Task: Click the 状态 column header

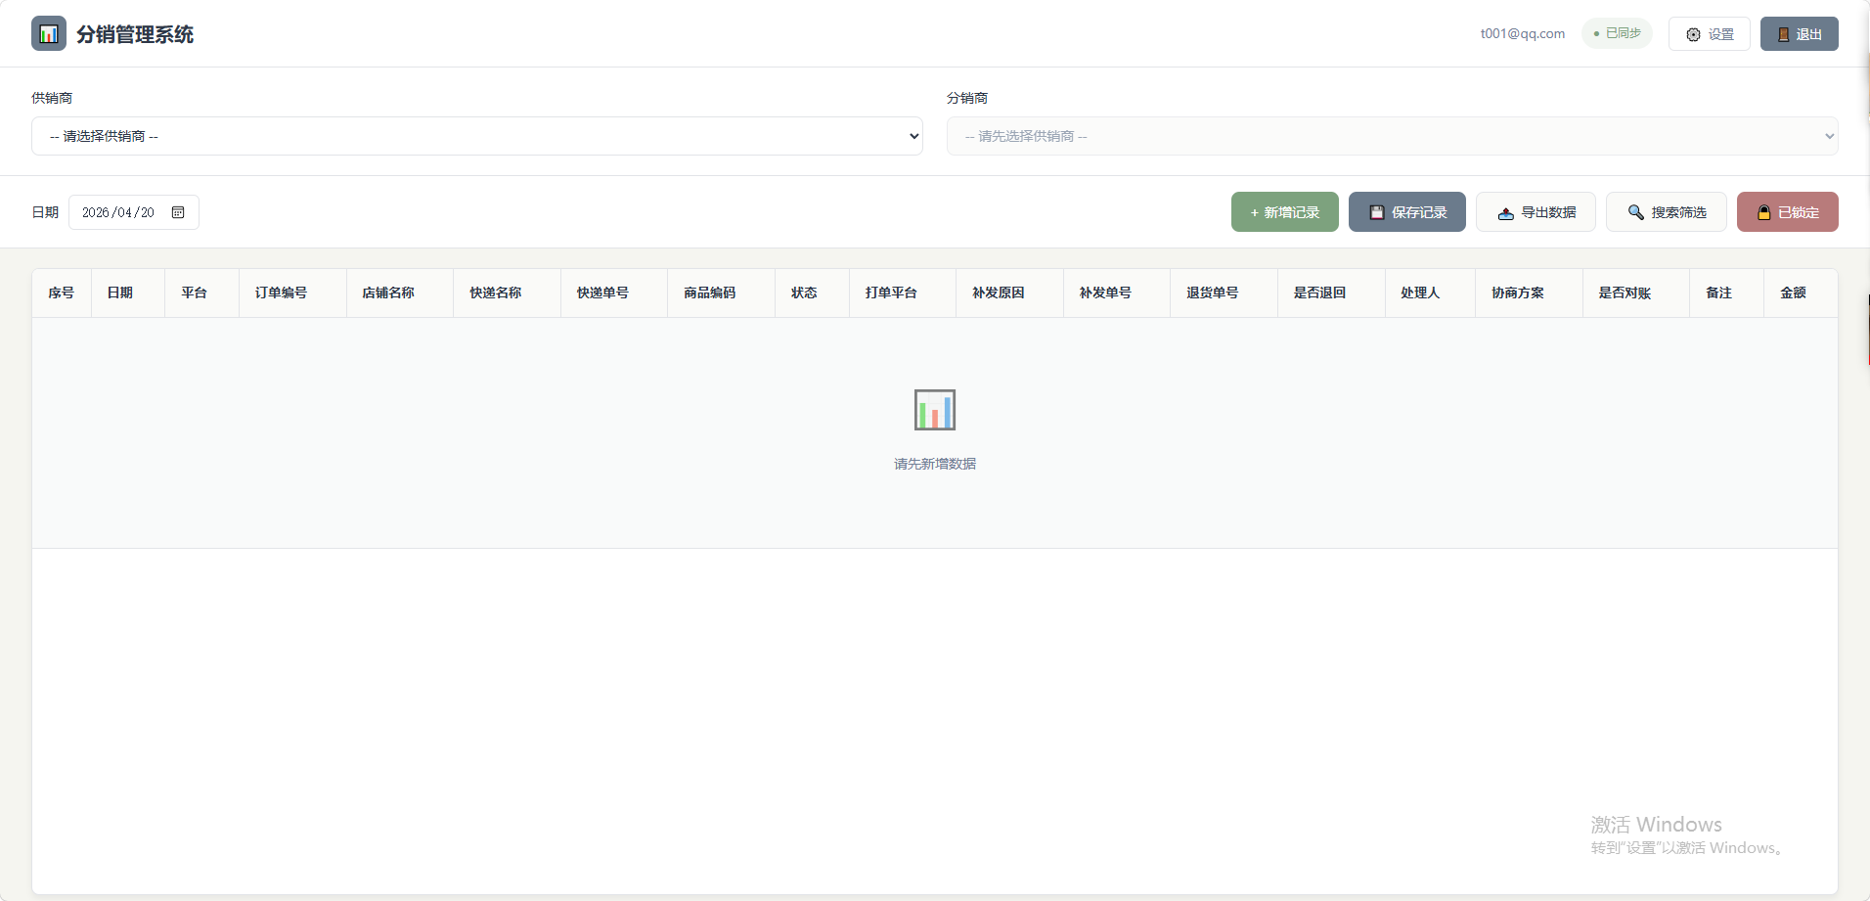Action: tap(804, 293)
